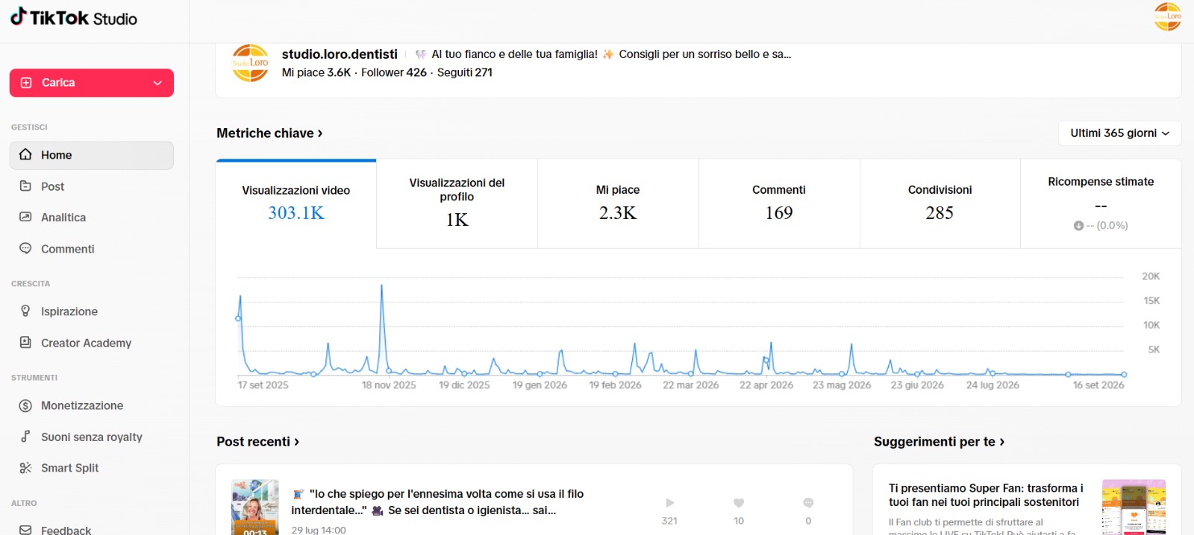The image size is (1194, 535).
Task: Click the Follower 426 count
Action: [x=394, y=72]
